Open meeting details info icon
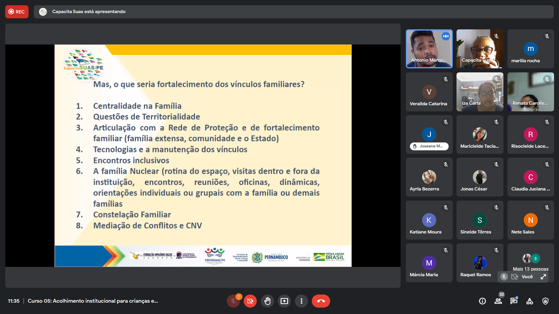The width and height of the screenshot is (559, 314). click(x=482, y=301)
